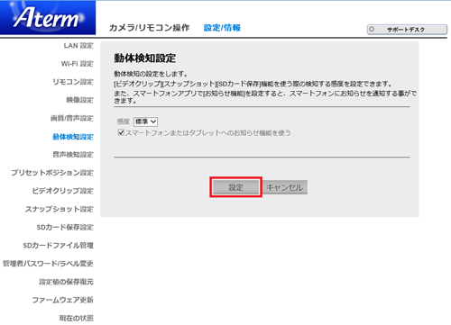Image resolution: width=451 pixels, height=325 pixels.
Task: Click the 設定 apply button
Action: tap(236, 187)
